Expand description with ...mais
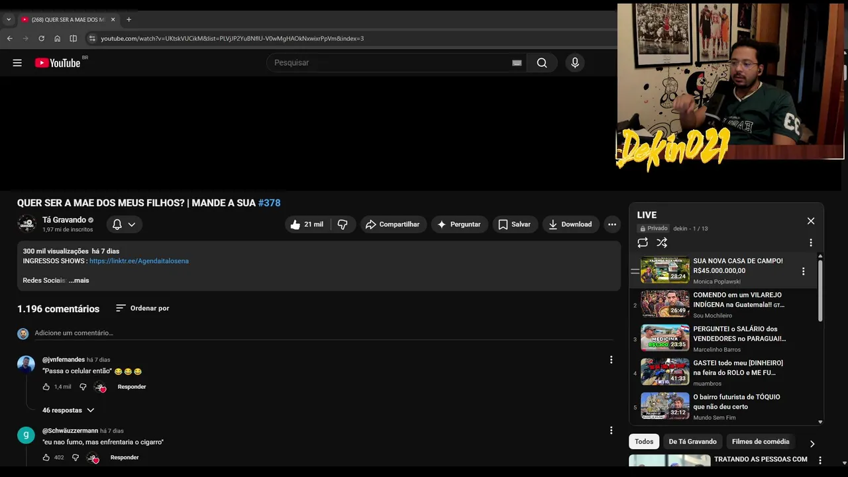This screenshot has height=477, width=848. [79, 280]
